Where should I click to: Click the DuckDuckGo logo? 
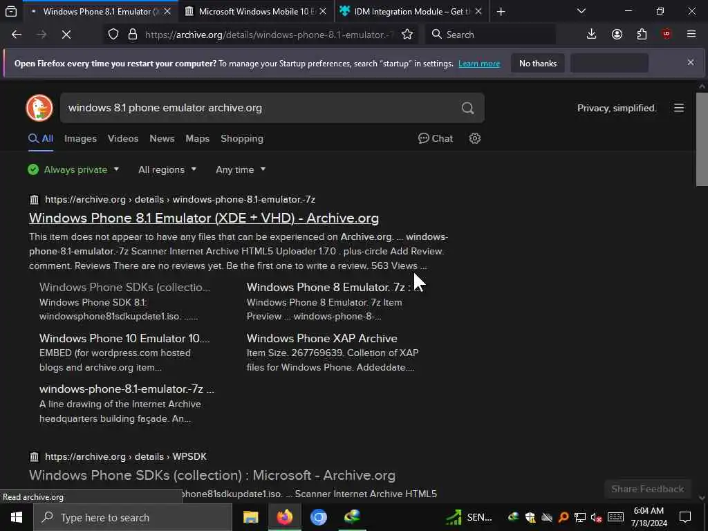click(x=39, y=108)
